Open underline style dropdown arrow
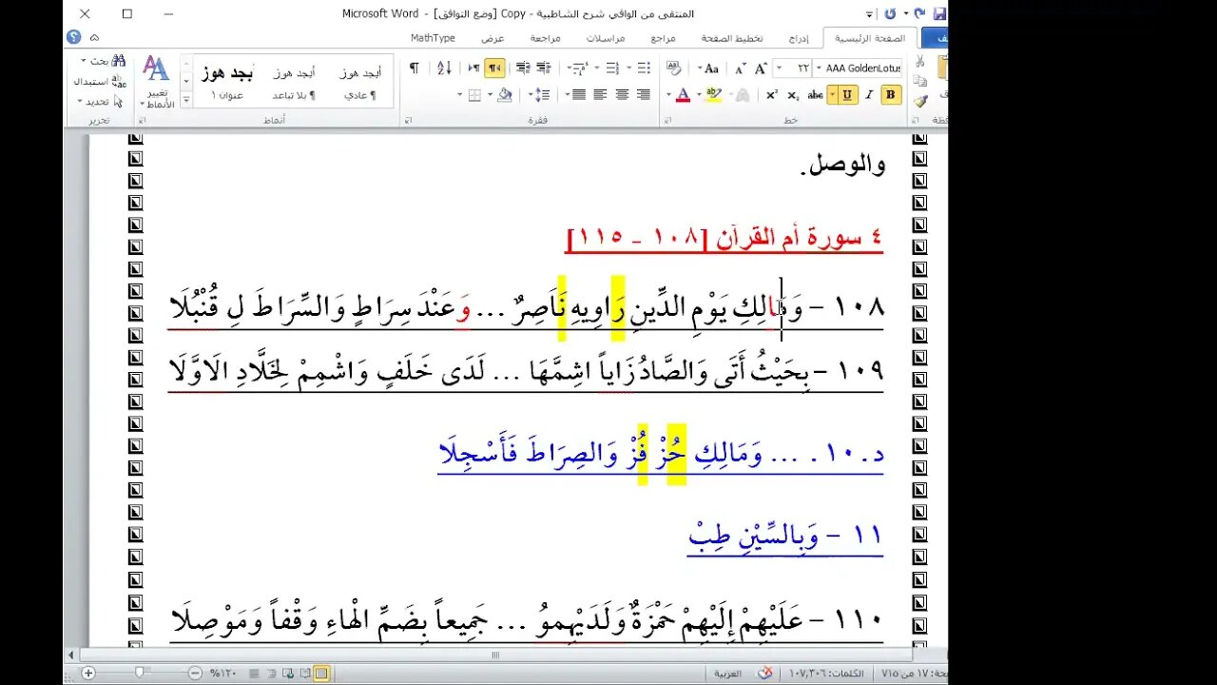Image resolution: width=1217 pixels, height=685 pixels. [832, 94]
